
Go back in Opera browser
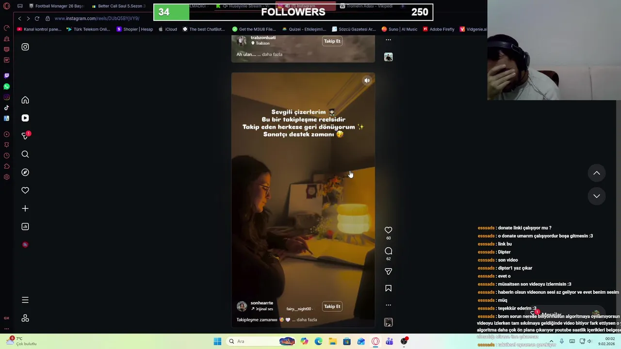coord(19,18)
